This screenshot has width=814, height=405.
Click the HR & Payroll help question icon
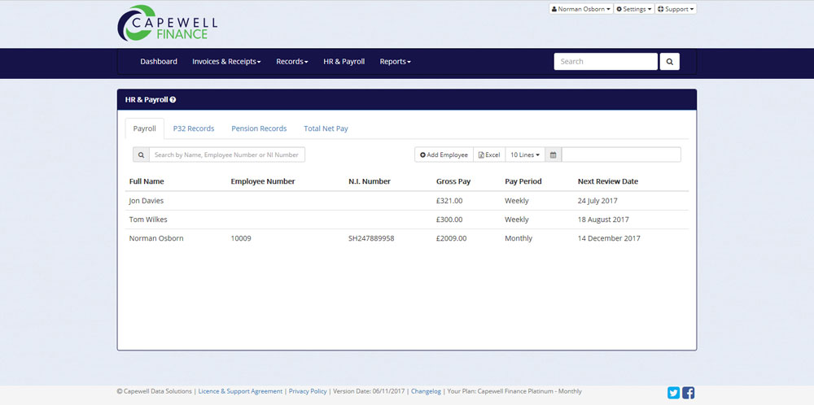tap(173, 99)
